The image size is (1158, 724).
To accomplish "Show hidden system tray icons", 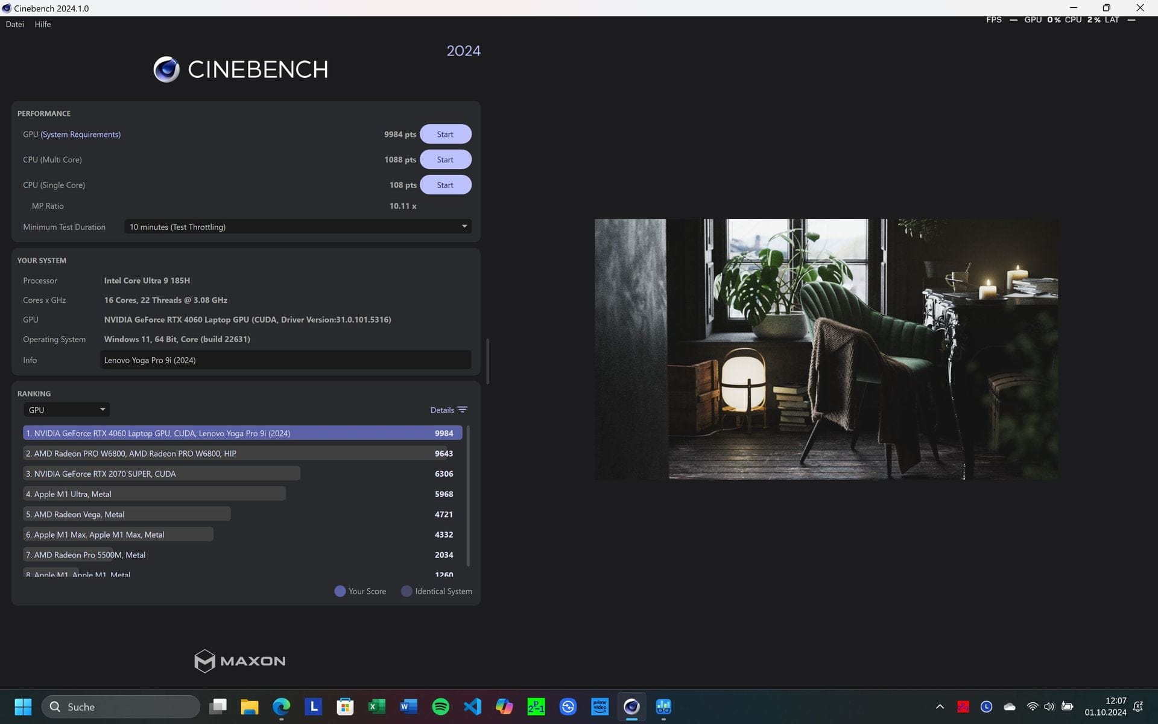I will pos(940,707).
